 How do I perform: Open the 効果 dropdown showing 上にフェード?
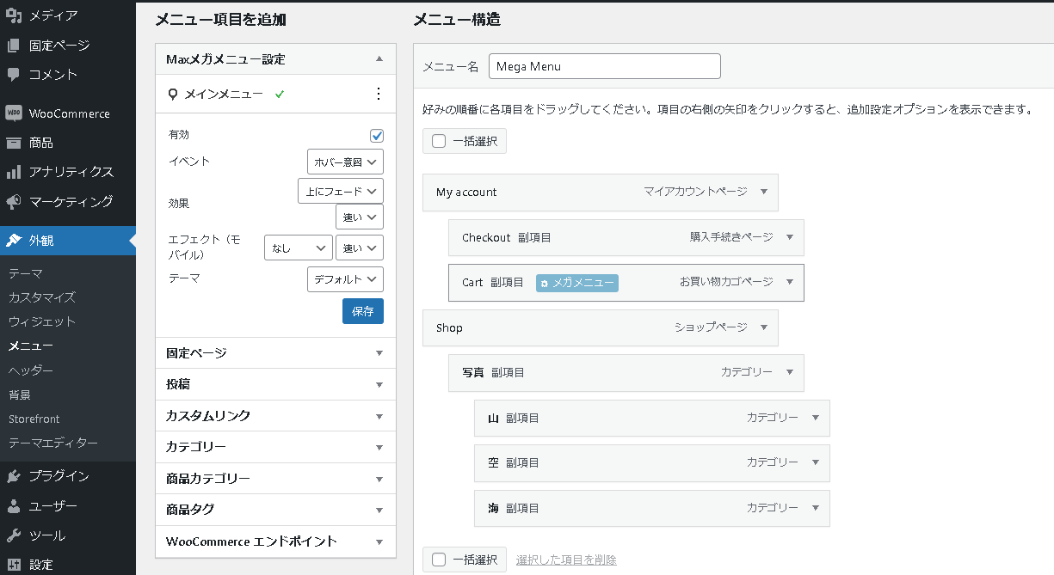coord(340,191)
